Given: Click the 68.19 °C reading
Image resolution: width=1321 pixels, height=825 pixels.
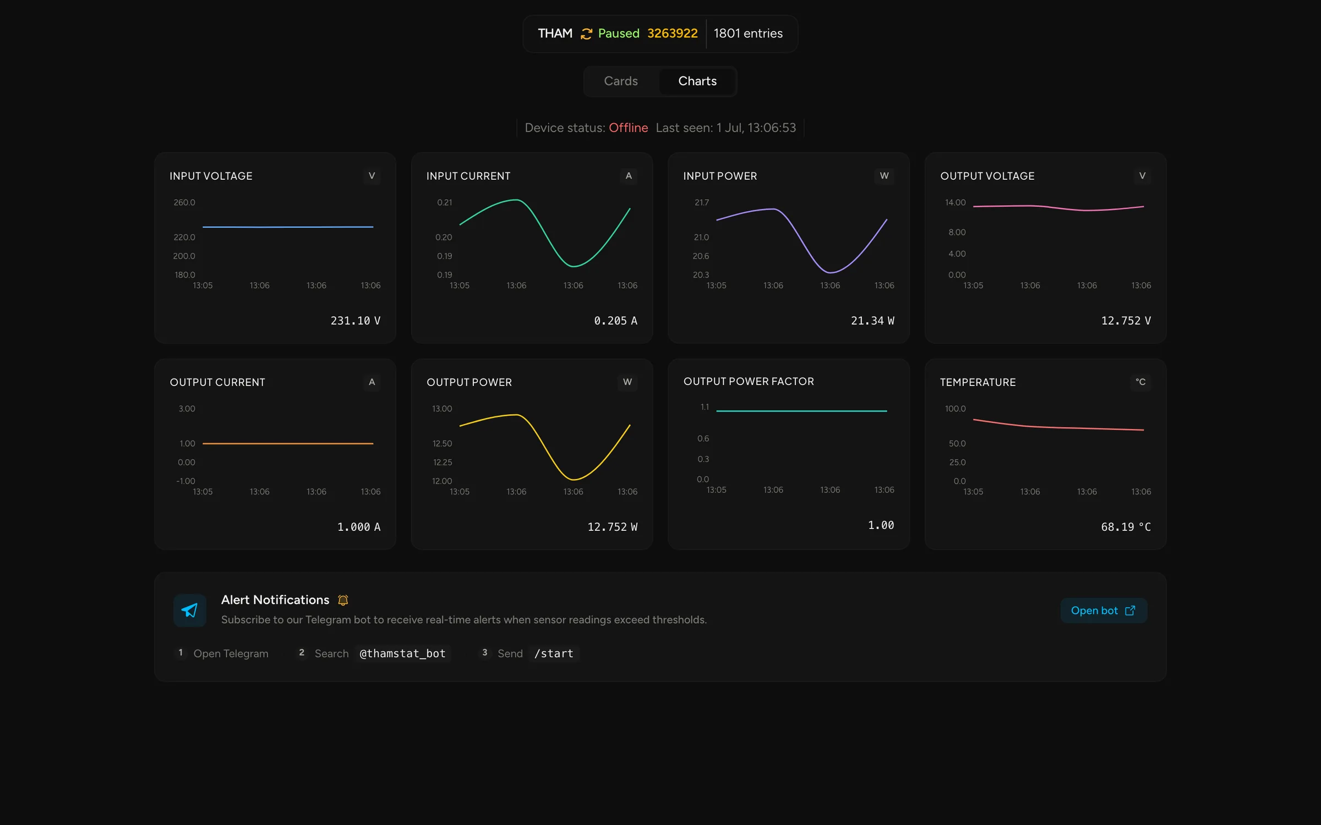Looking at the screenshot, I should 1126,527.
